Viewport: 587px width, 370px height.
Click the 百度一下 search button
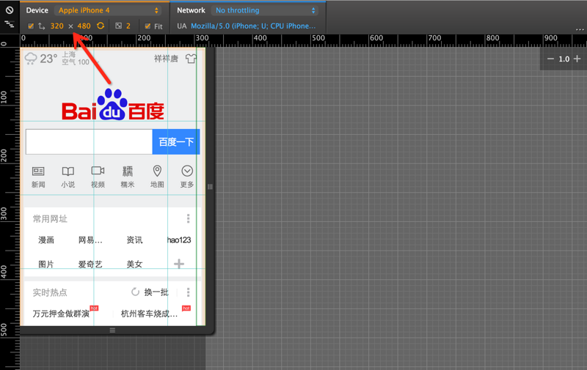(x=176, y=141)
